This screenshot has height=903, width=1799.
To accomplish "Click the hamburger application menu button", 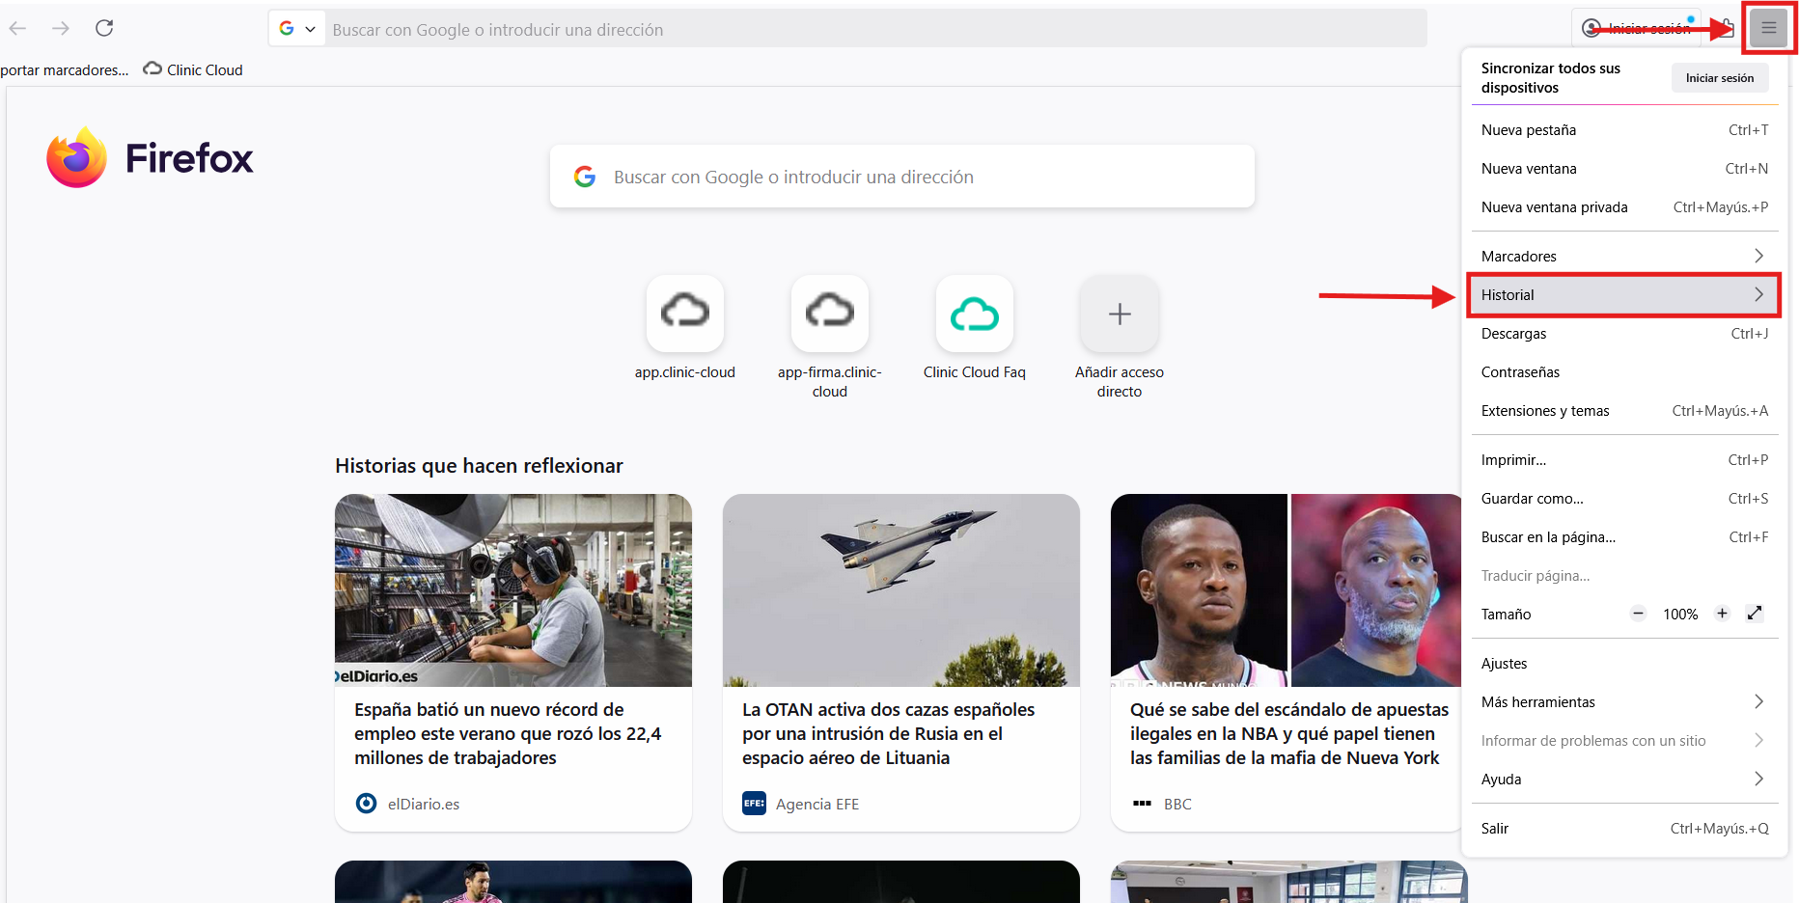I will tap(1768, 29).
